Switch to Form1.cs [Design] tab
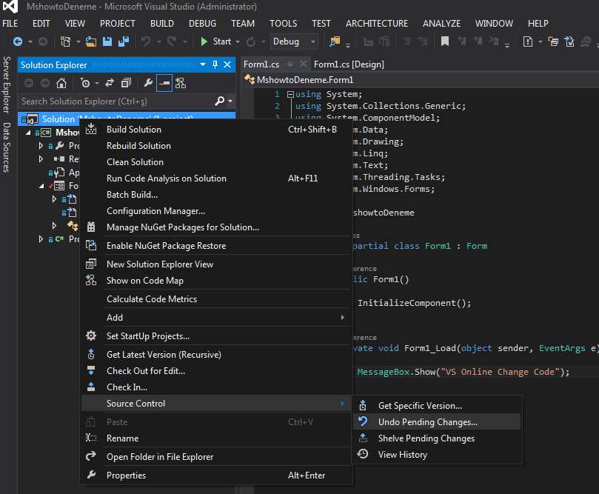599x494 pixels. (349, 64)
